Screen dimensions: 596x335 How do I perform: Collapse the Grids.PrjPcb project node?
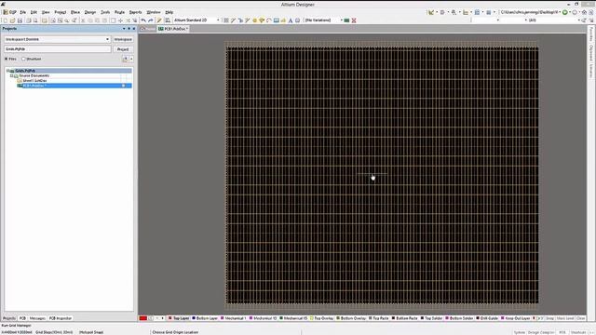pos(7,71)
